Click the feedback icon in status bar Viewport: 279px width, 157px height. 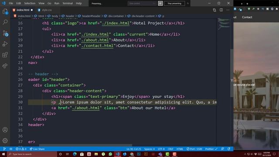(222, 149)
